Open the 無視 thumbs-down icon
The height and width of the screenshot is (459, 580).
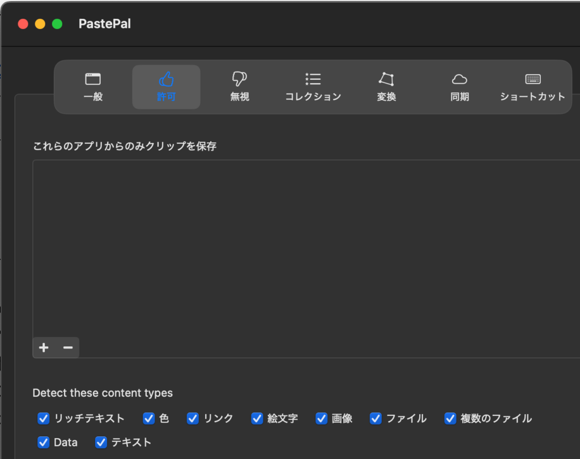point(240,79)
